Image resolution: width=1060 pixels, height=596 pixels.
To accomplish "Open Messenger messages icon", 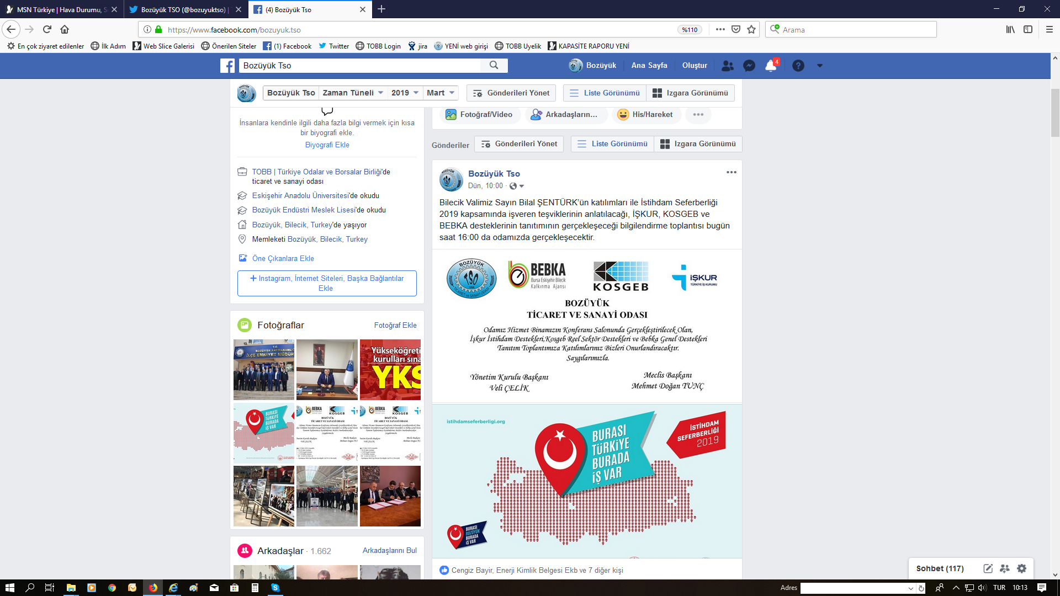I will point(749,66).
